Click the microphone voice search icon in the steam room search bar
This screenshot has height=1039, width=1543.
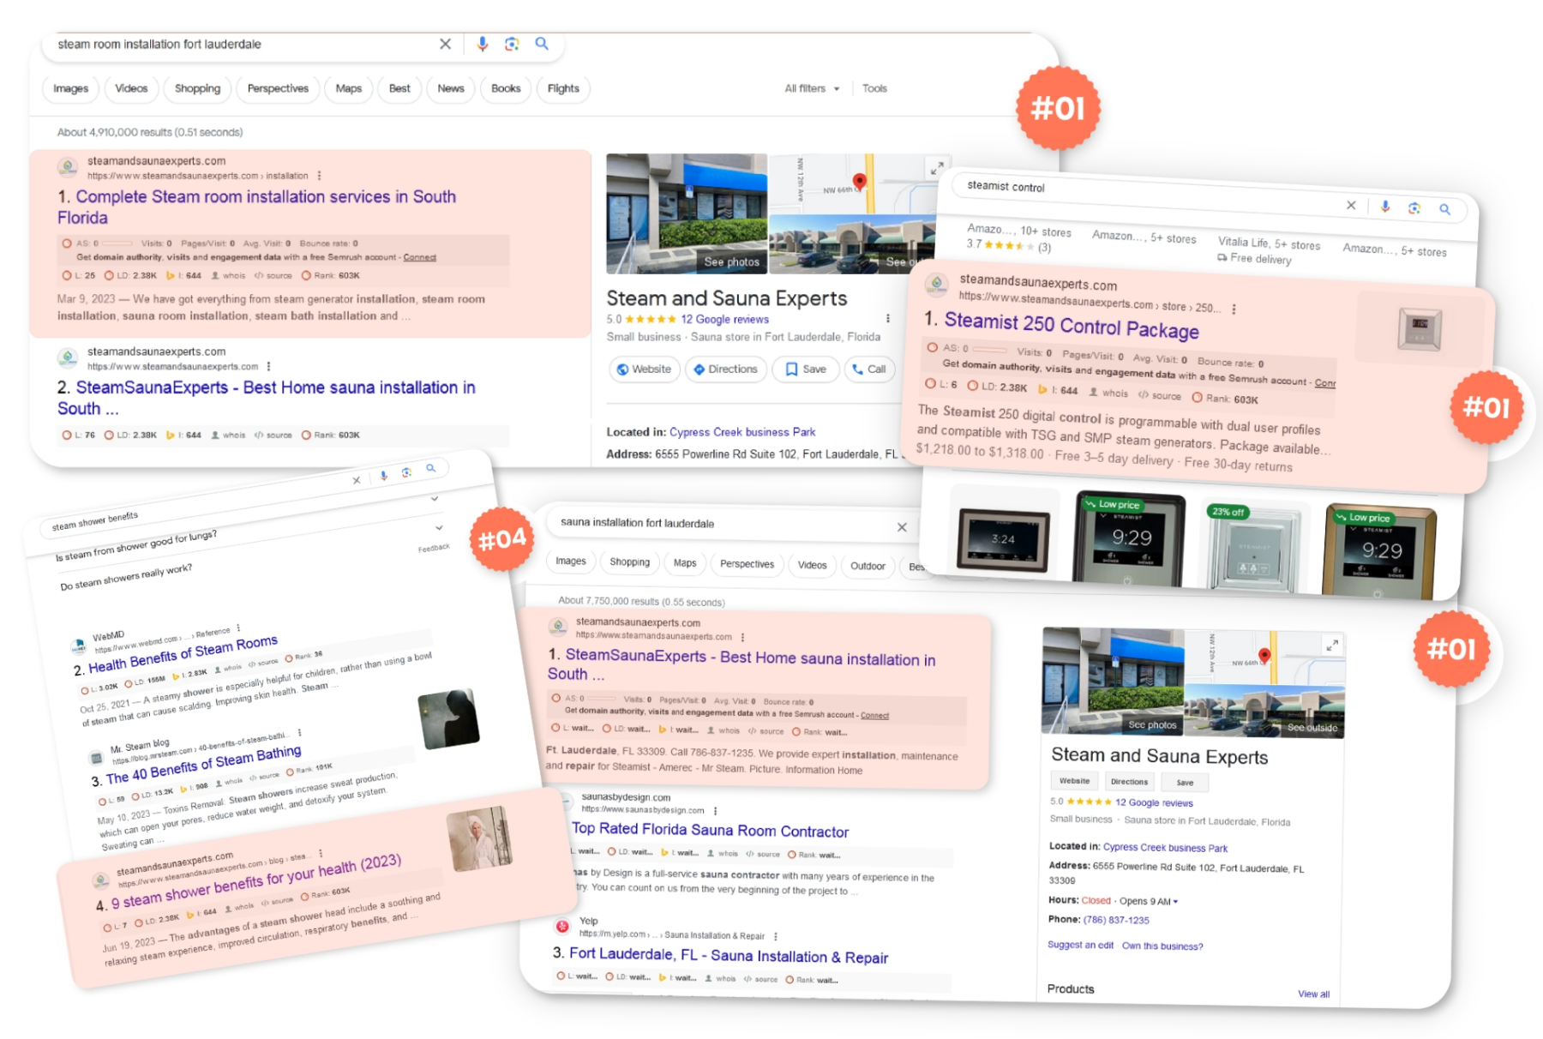[483, 44]
